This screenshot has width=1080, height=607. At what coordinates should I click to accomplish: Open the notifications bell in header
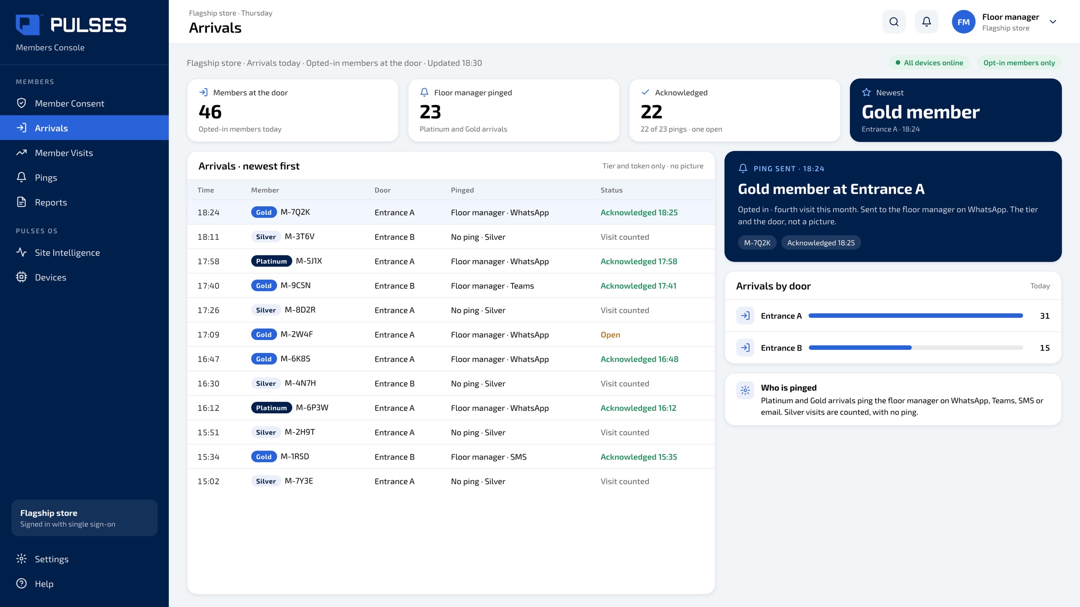click(926, 22)
